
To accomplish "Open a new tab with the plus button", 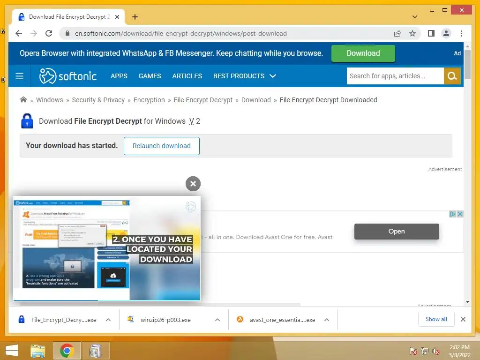I will coord(135,17).
